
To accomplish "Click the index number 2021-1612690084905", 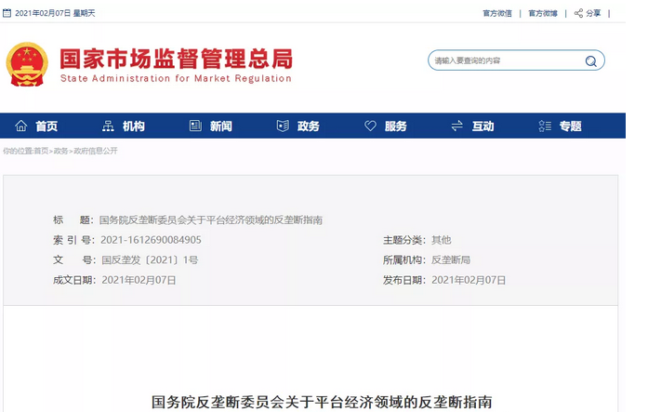I will point(151,240).
